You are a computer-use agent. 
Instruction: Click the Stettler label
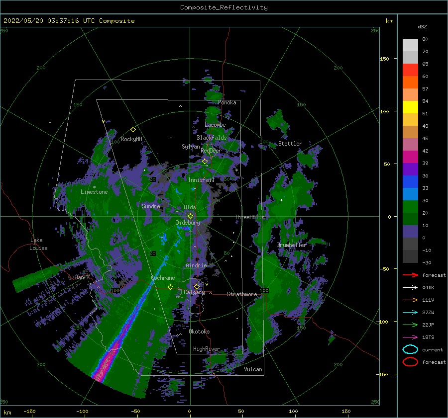pyautogui.click(x=290, y=144)
